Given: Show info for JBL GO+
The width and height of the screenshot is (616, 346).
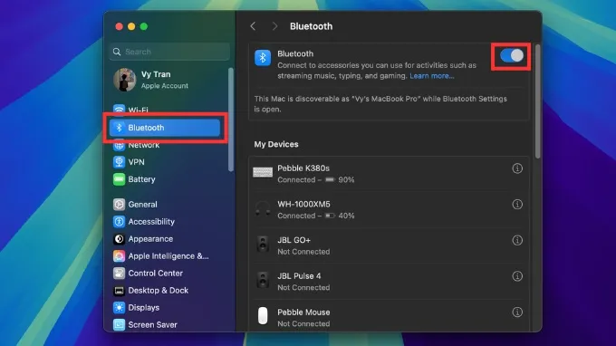Looking at the screenshot, I should point(517,240).
